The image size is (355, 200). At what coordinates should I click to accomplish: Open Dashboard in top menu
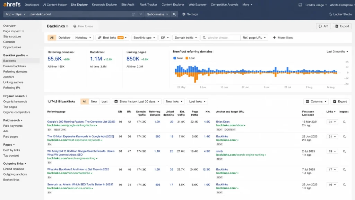pos(32,5)
